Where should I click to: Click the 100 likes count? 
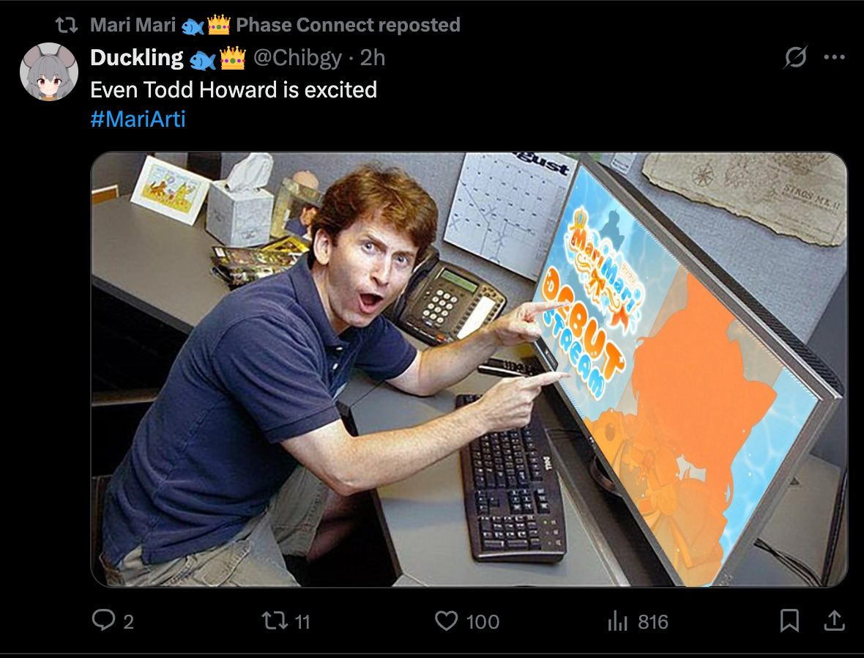(483, 622)
